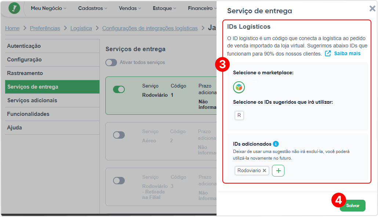
Task: Navigate to Home breadcrumb
Action: coord(12,28)
